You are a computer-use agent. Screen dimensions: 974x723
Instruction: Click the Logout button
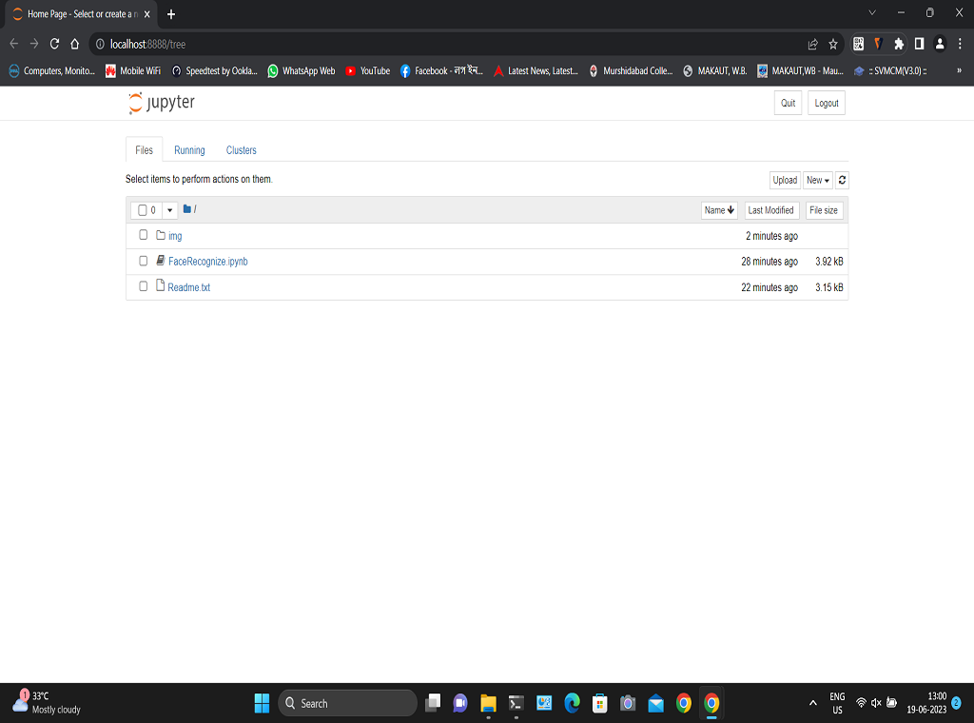pyautogui.click(x=827, y=103)
